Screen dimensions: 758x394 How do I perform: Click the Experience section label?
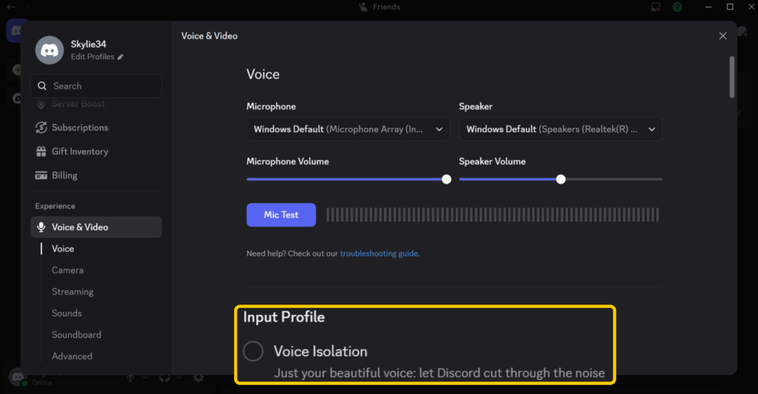point(55,206)
